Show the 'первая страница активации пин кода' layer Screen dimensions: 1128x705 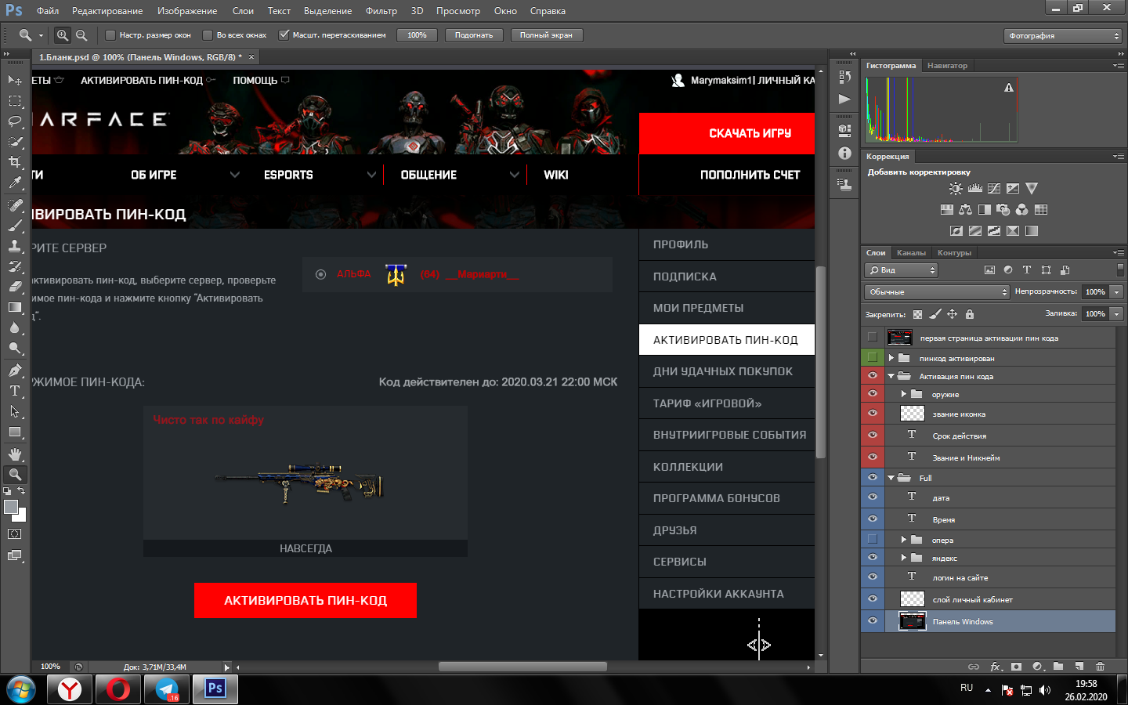(872, 338)
